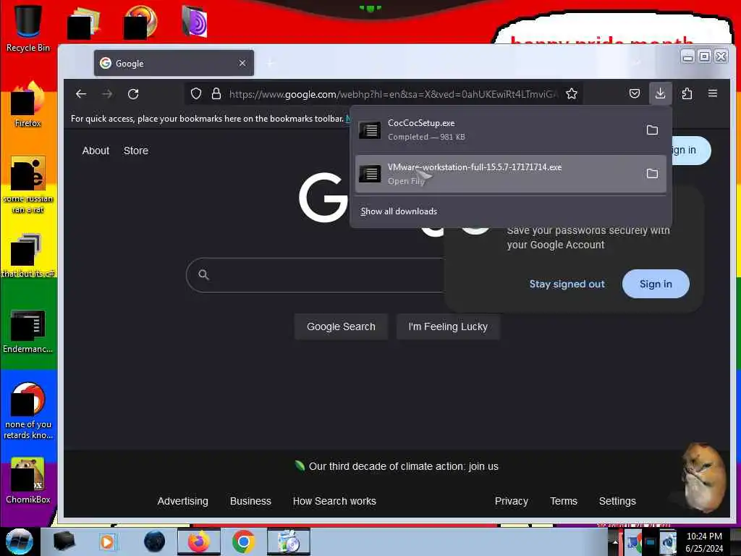Show VMware-workstation file in folder
741x556 pixels.
[x=652, y=174]
